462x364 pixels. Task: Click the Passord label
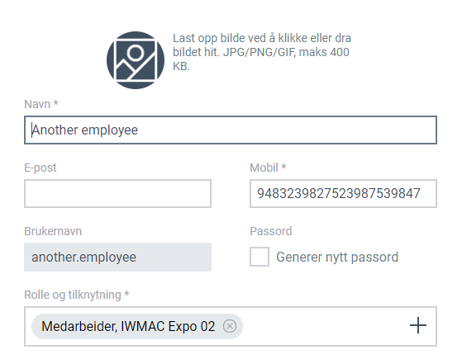coord(271,231)
